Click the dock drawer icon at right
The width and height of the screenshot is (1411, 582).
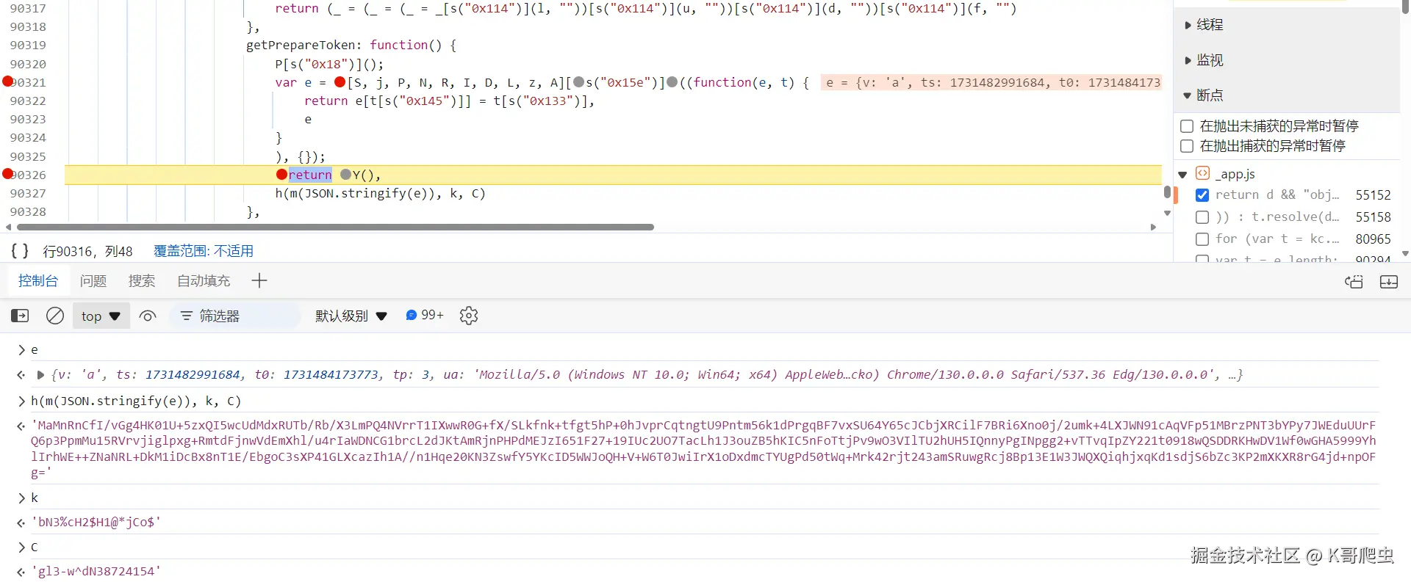(x=1354, y=282)
